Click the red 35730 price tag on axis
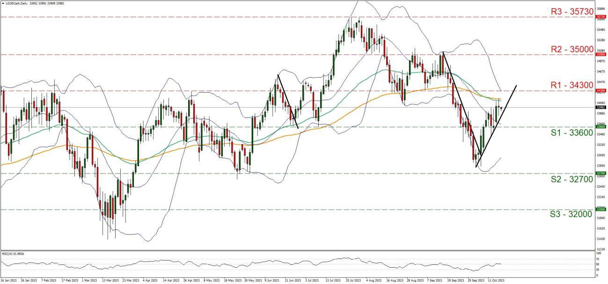Image resolution: width=608 pixels, height=284 pixels. 601,17
